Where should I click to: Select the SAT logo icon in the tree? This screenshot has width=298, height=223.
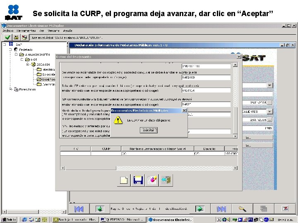click(11, 44)
